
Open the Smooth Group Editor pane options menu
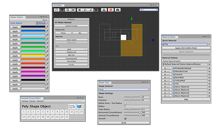[x=78, y=98]
